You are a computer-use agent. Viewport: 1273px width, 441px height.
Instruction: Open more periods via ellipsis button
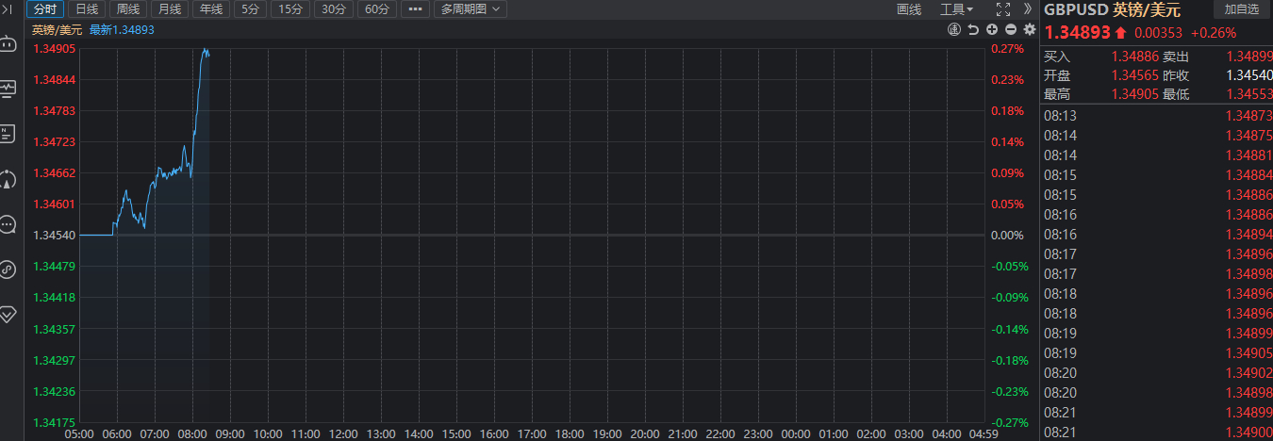[415, 9]
